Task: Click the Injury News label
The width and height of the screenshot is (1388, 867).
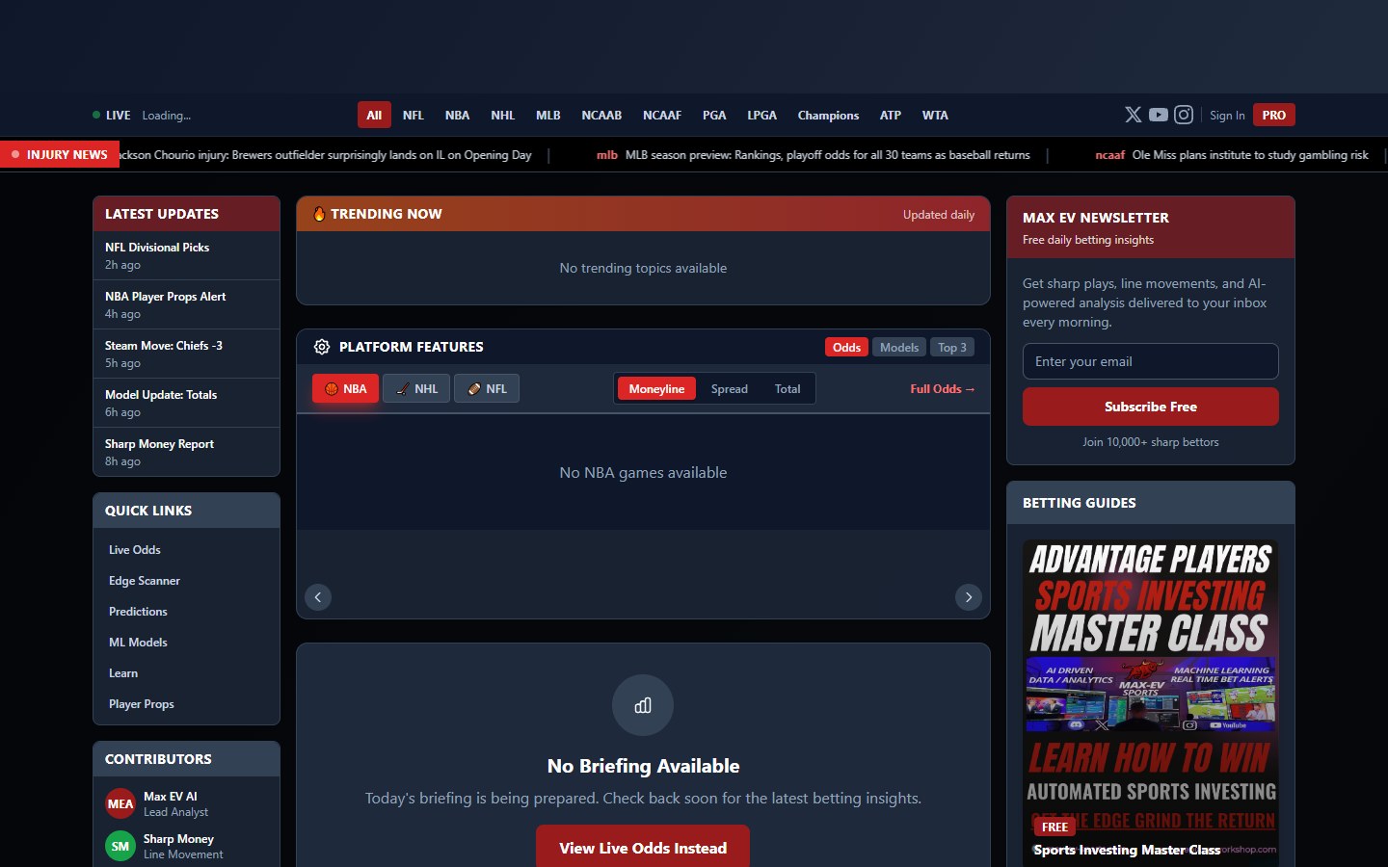Action: (x=60, y=154)
